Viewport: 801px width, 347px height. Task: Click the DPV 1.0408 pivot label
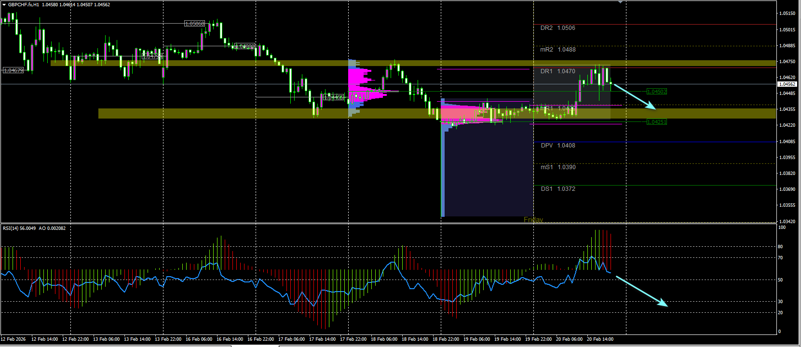tap(557, 146)
